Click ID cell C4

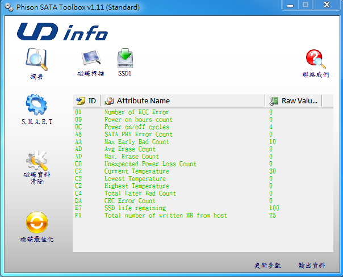pos(78,193)
